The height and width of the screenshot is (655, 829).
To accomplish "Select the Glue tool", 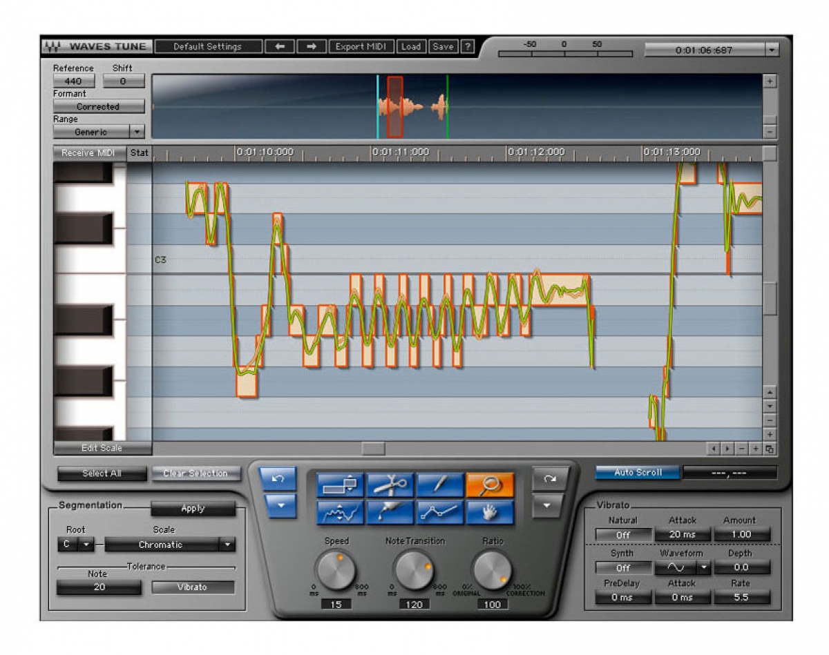I will click(x=390, y=513).
